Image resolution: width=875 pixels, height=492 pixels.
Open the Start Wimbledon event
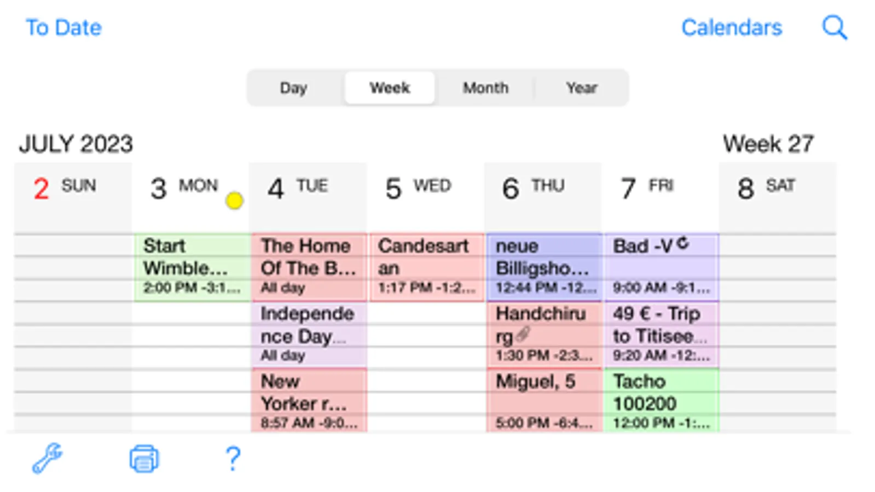click(x=192, y=267)
